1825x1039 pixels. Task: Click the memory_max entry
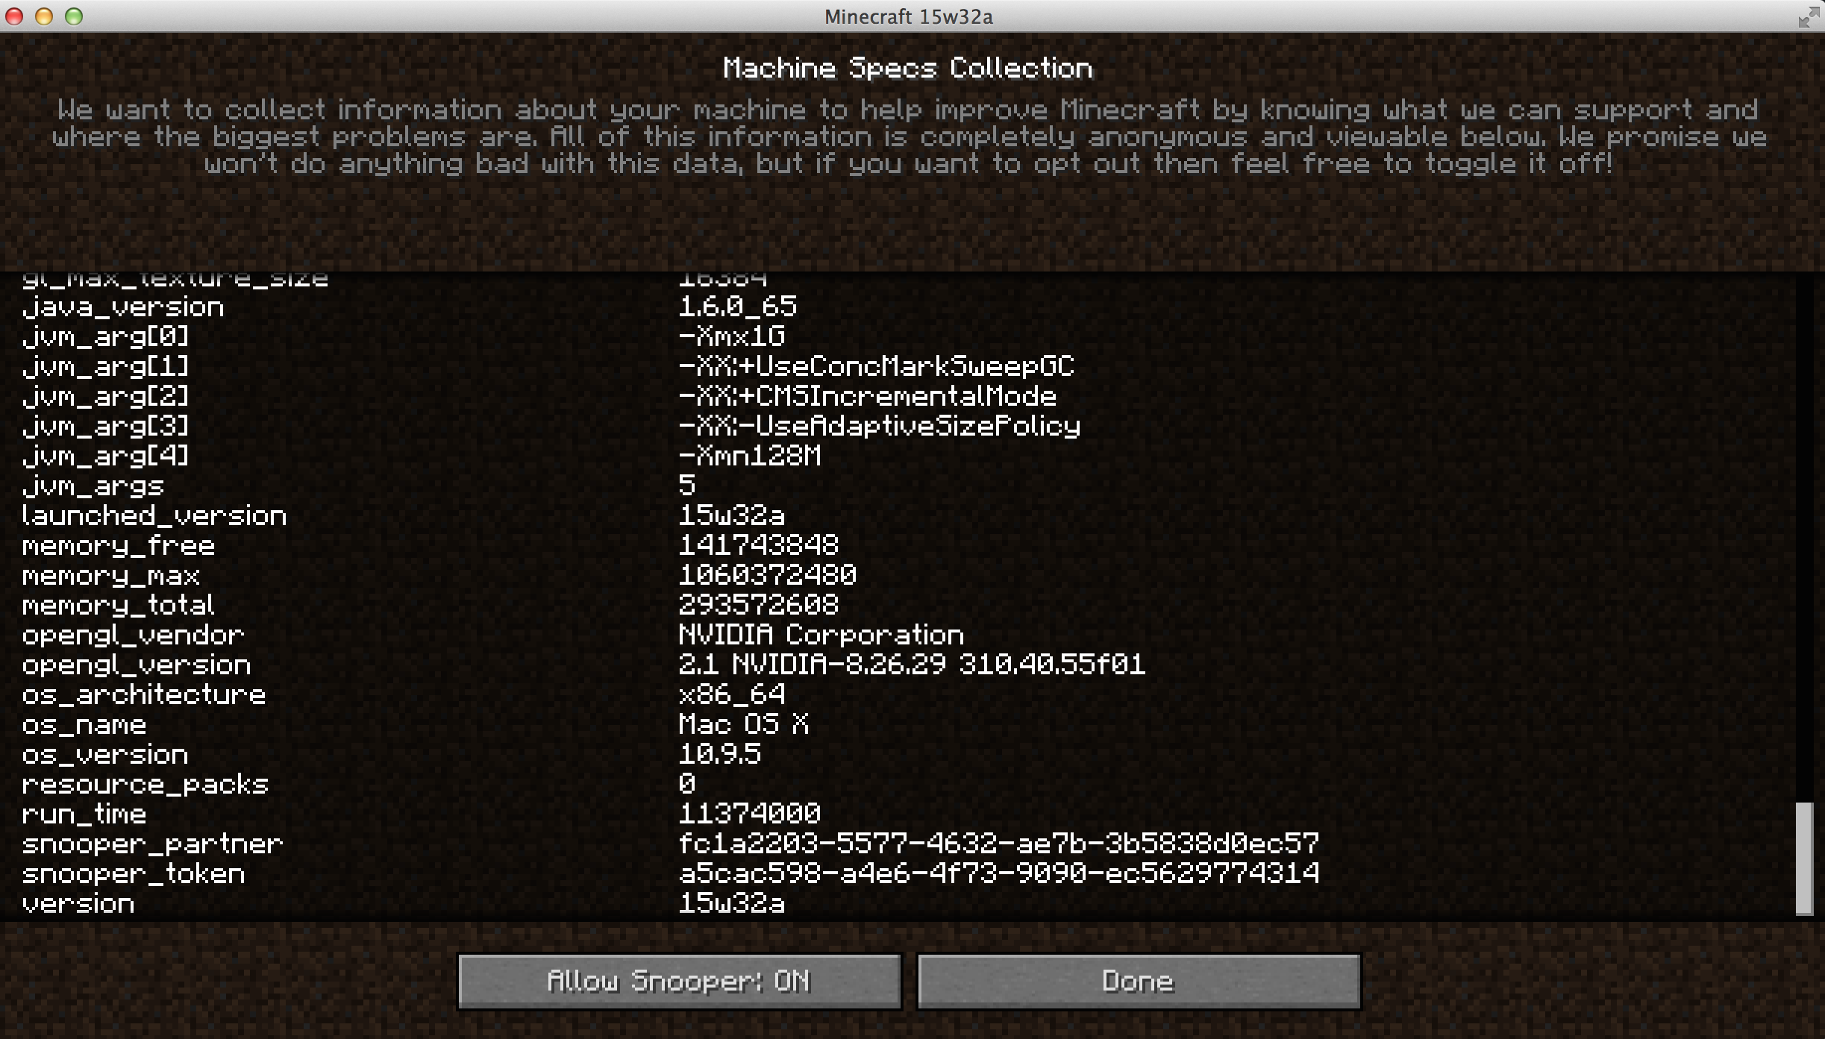pyautogui.click(x=111, y=576)
